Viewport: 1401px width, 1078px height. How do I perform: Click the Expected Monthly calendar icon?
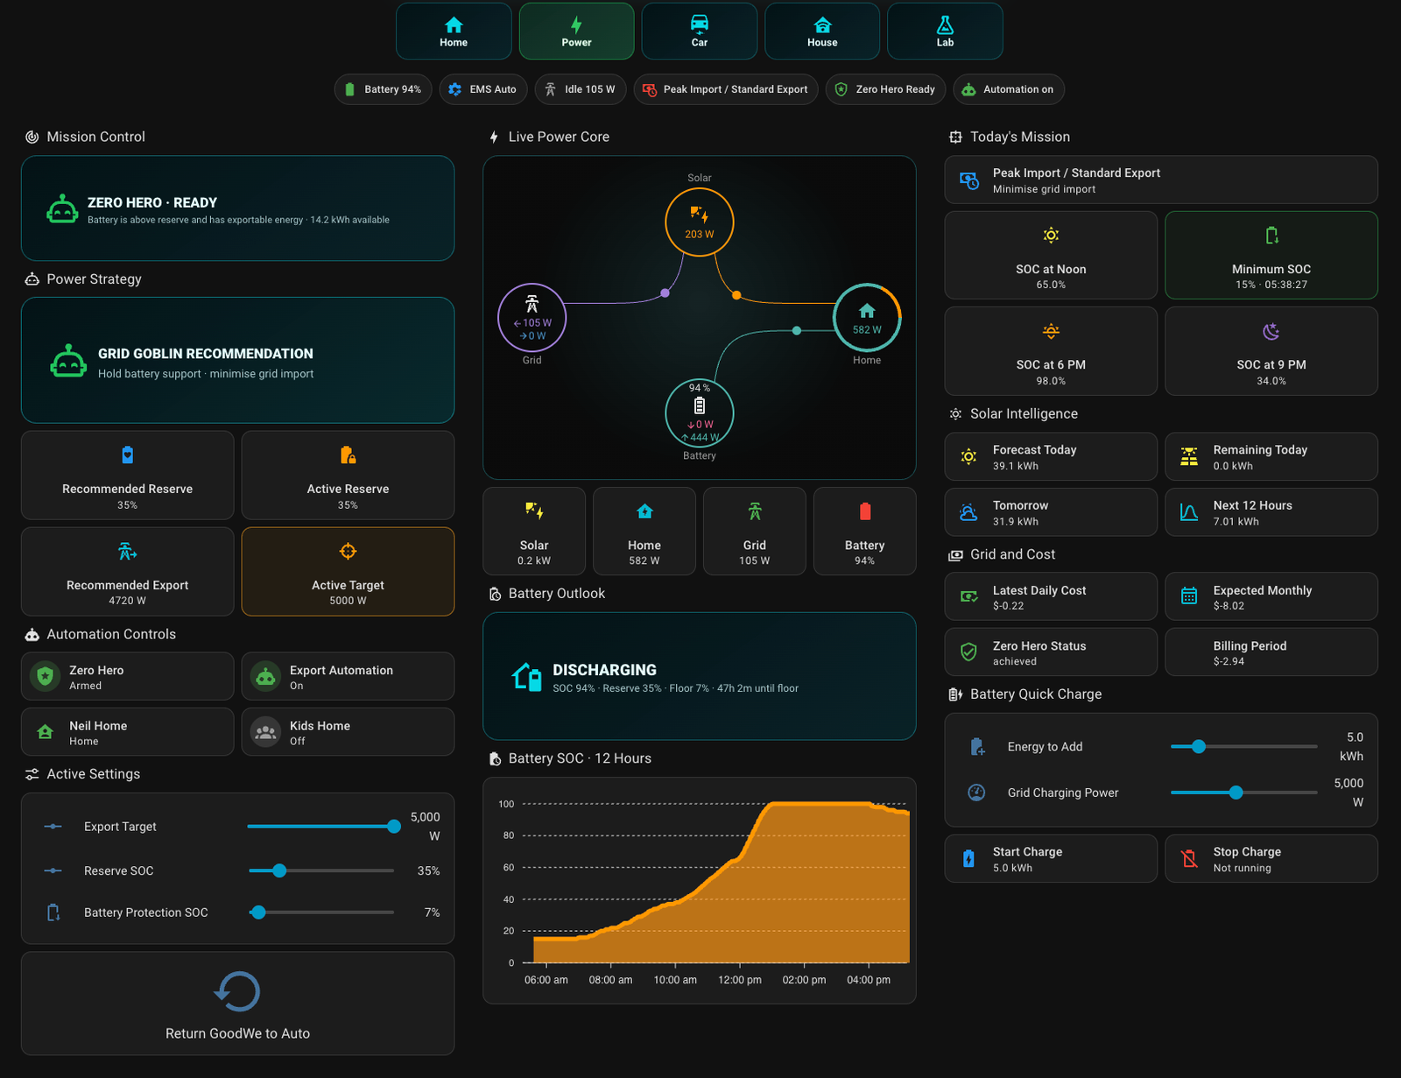pyautogui.click(x=1189, y=596)
